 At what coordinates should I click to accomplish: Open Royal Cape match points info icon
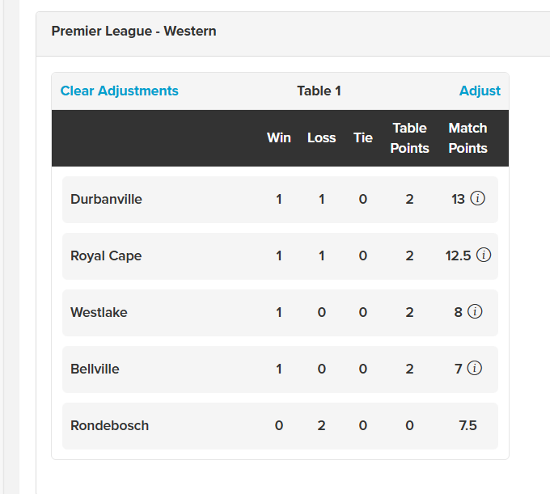[484, 255]
